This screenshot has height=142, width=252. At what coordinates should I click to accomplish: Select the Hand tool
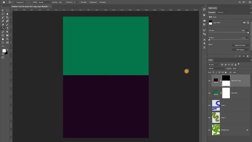3,39
